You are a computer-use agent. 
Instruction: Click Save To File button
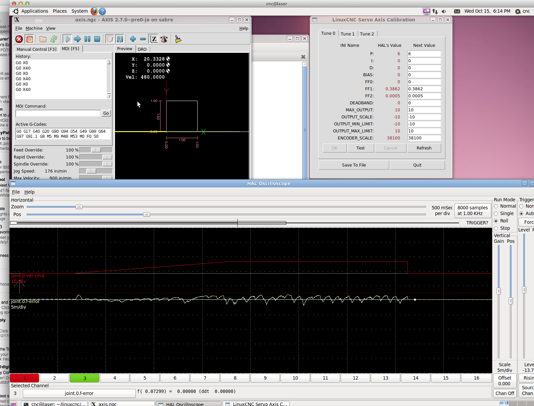[354, 165]
